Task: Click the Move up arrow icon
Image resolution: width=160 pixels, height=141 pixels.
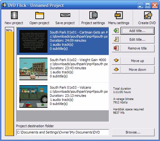Action: (x=116, y=60)
